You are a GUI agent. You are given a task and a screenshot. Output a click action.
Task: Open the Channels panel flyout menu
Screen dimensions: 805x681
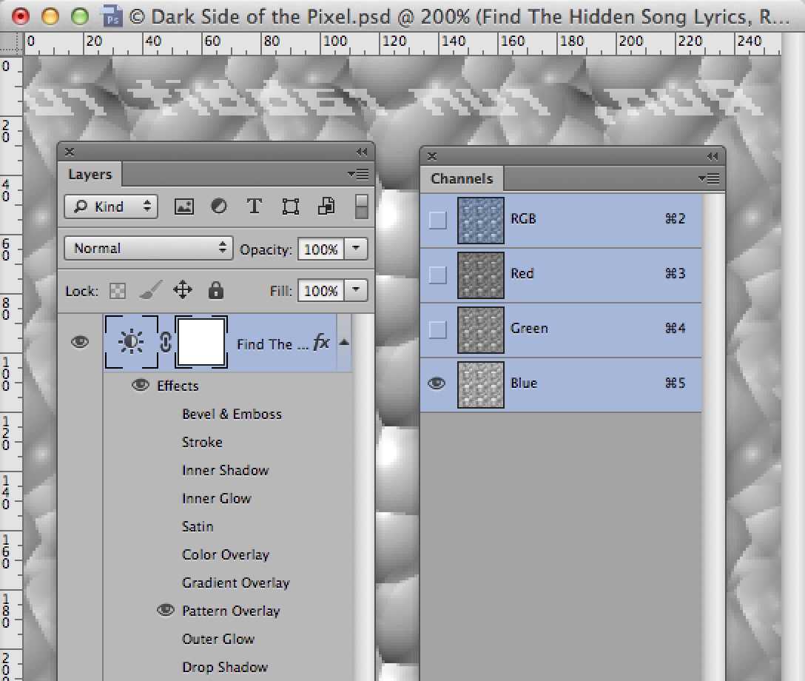point(709,178)
